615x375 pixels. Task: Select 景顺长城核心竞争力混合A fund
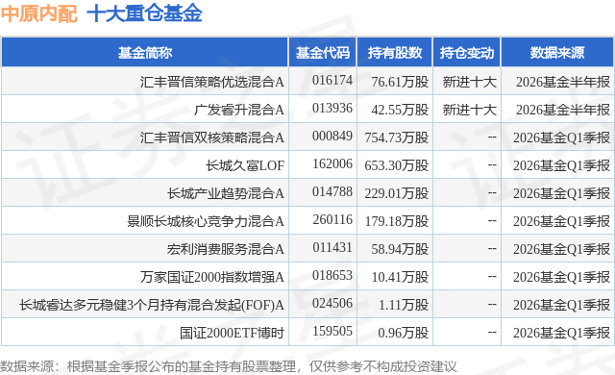(205, 221)
